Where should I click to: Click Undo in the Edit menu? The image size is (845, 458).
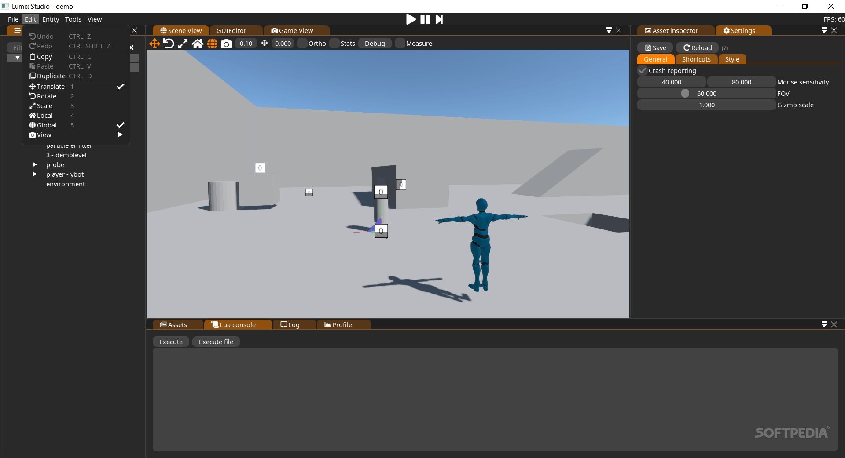(x=76, y=36)
